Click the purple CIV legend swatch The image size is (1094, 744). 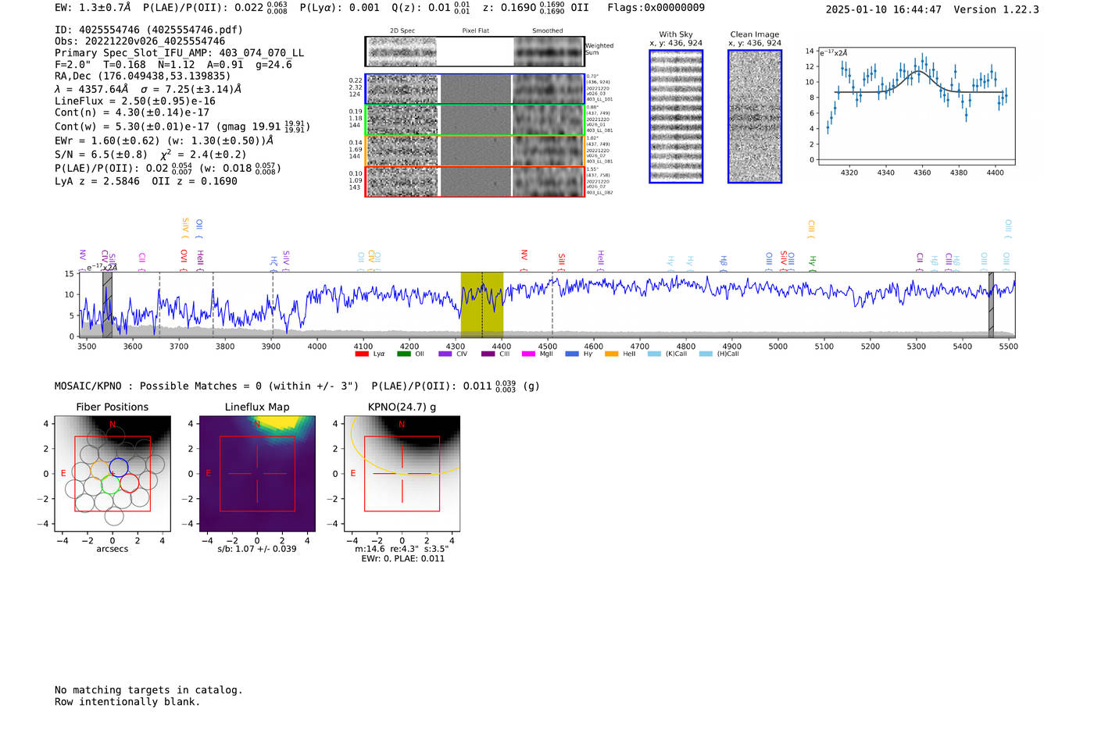tap(445, 354)
